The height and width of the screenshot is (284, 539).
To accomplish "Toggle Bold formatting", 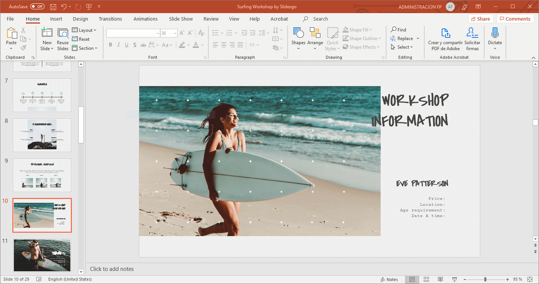I will pyautogui.click(x=110, y=45).
